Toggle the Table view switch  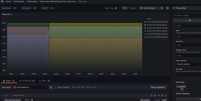[x=117, y=8]
